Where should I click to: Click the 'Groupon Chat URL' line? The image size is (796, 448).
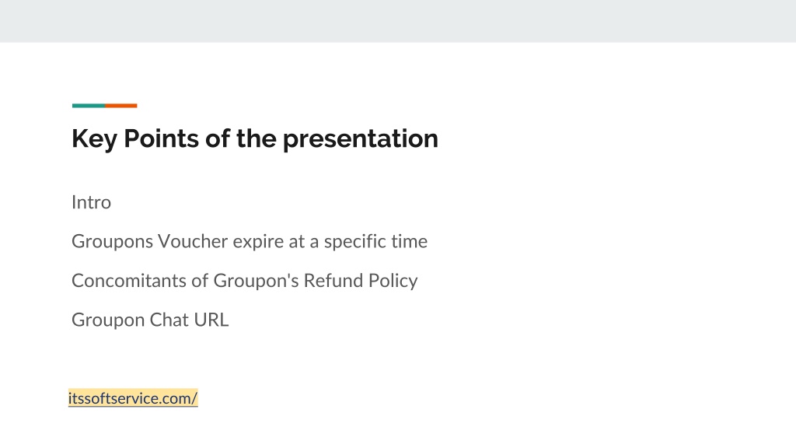tap(150, 320)
